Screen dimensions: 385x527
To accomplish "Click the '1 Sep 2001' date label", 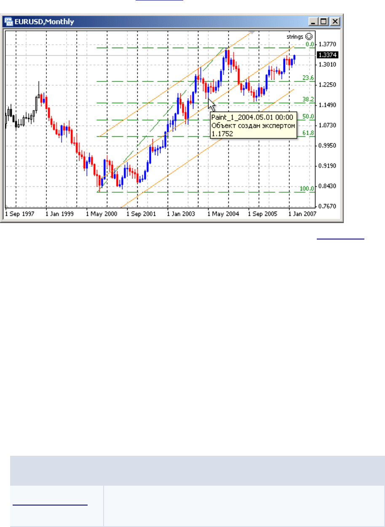I will coord(142,214).
